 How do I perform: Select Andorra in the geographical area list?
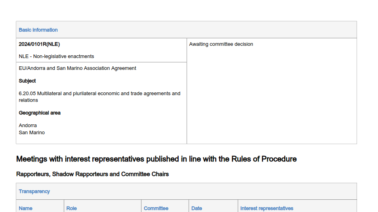[x=28, y=126]
